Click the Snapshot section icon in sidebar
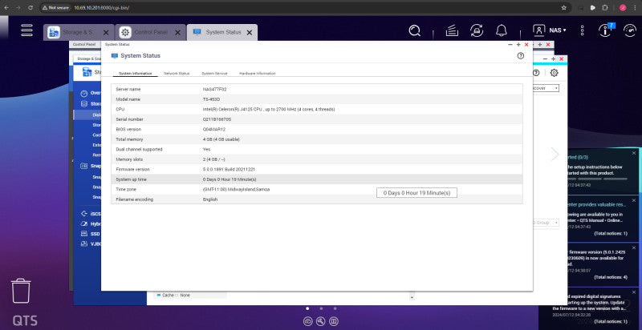Viewport: 642px width, 330px height. tap(84, 167)
